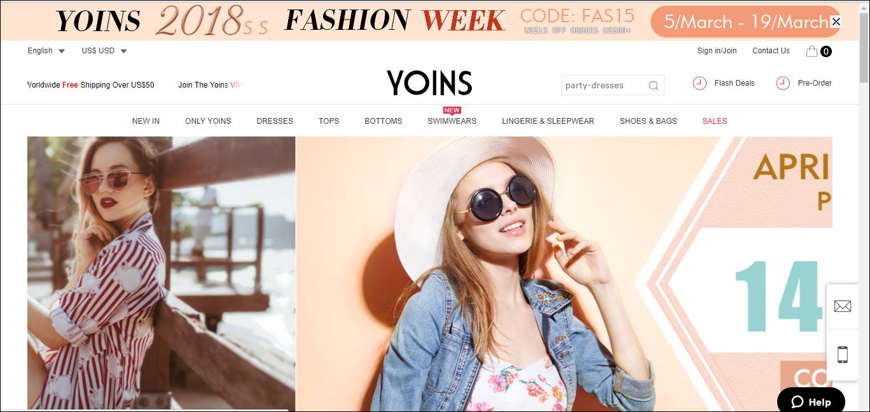Open the DRESSES menu

[x=275, y=121]
